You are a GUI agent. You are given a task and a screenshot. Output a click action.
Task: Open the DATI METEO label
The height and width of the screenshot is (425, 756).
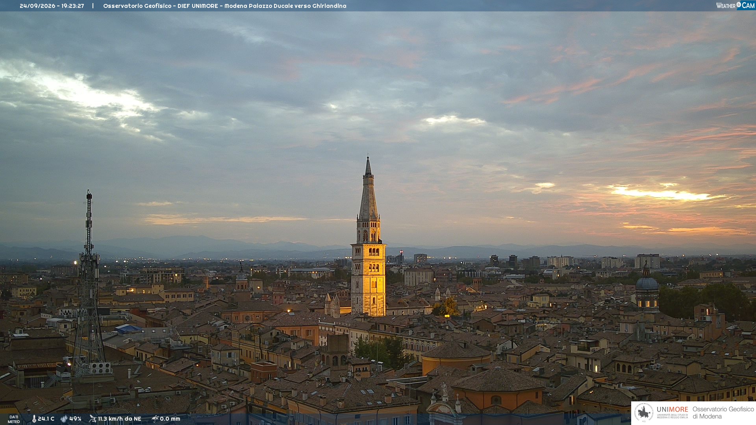(x=14, y=419)
